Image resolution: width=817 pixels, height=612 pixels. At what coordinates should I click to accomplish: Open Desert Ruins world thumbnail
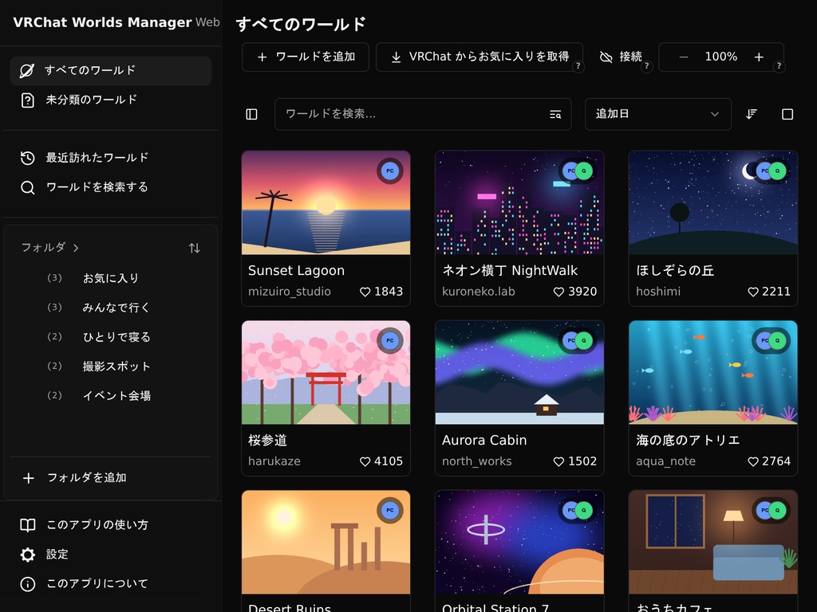[326, 542]
